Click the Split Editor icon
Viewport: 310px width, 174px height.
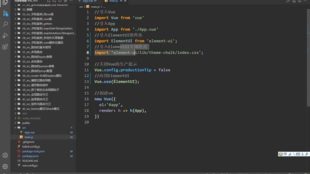[300, 1]
